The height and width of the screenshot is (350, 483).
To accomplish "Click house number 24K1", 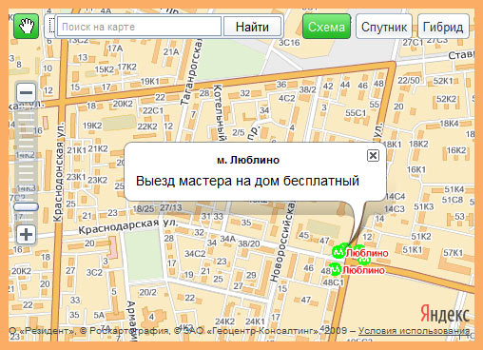I will 255,321.
